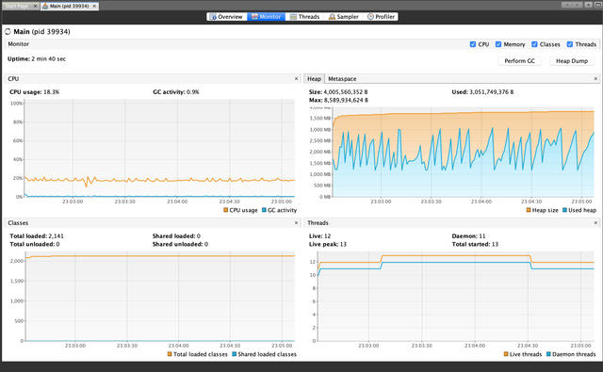
Task: Toggle the CPU checkbox
Action: 473,44
